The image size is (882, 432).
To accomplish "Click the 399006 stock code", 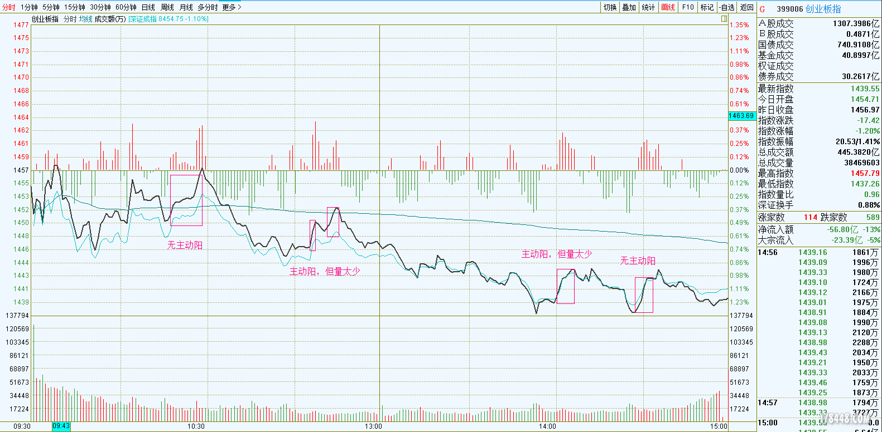I will click(790, 9).
